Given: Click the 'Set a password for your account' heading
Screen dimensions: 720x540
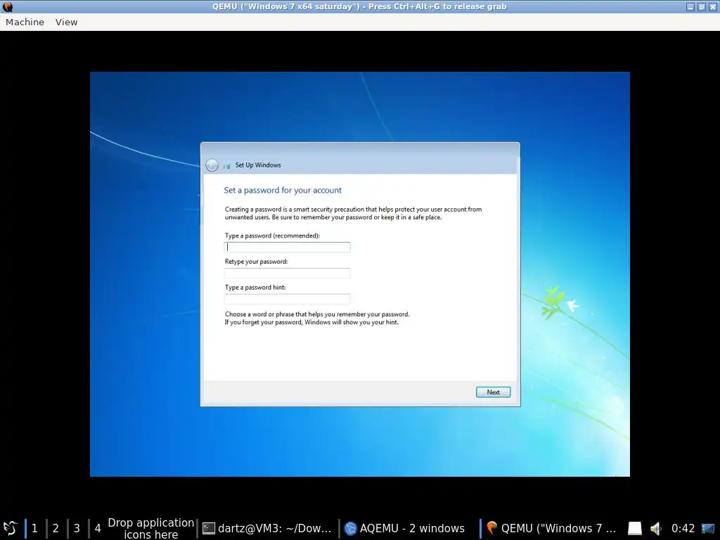Looking at the screenshot, I should [283, 190].
